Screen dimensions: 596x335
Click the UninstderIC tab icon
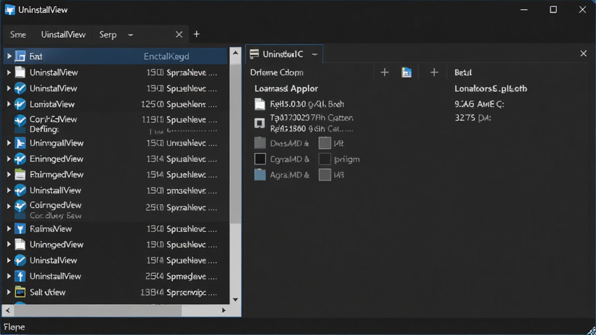click(254, 54)
